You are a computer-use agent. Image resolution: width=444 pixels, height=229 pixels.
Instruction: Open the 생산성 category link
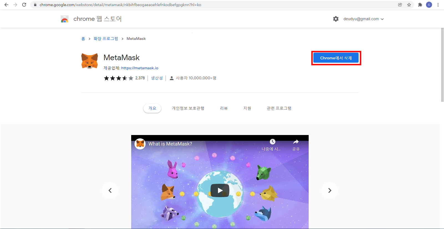click(157, 78)
